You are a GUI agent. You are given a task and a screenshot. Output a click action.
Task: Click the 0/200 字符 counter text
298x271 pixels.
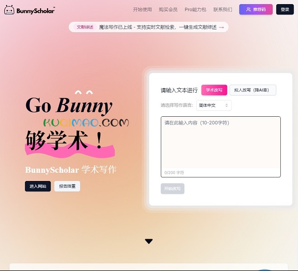(174, 172)
